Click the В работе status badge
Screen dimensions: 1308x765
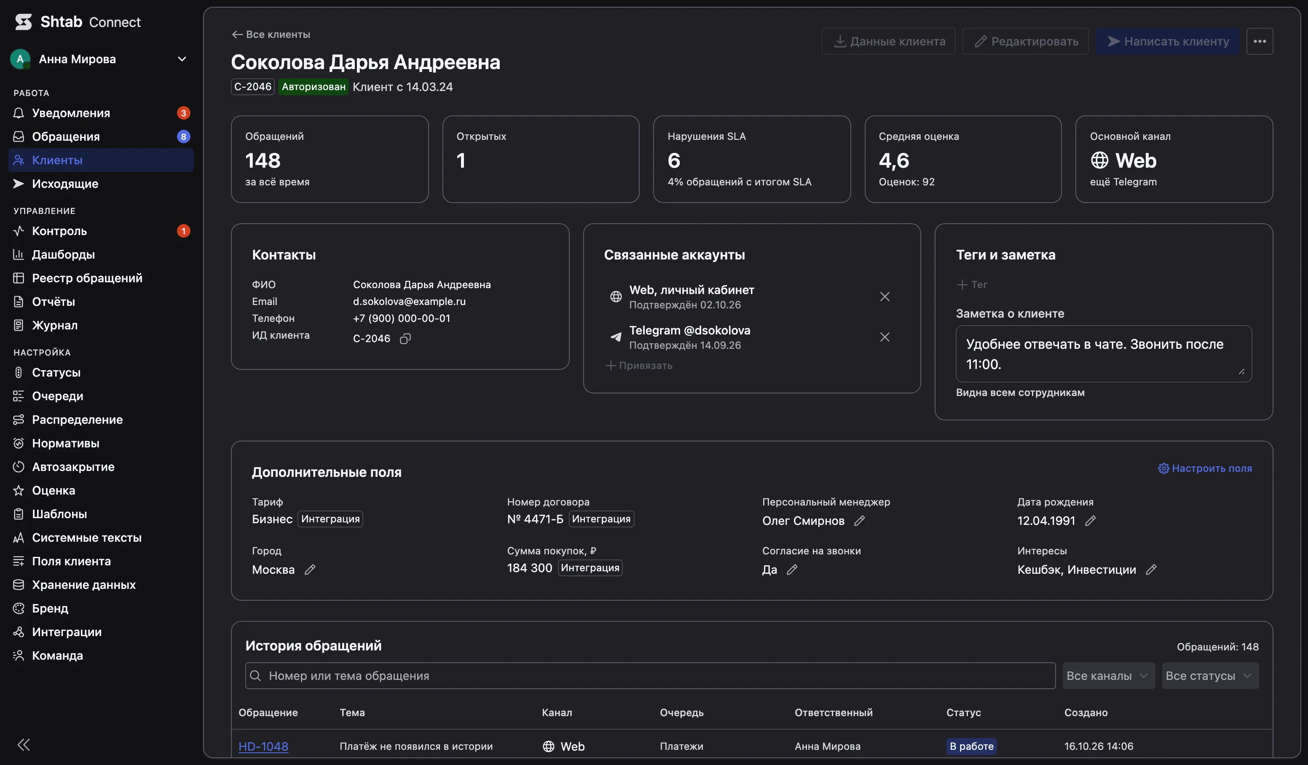(971, 746)
